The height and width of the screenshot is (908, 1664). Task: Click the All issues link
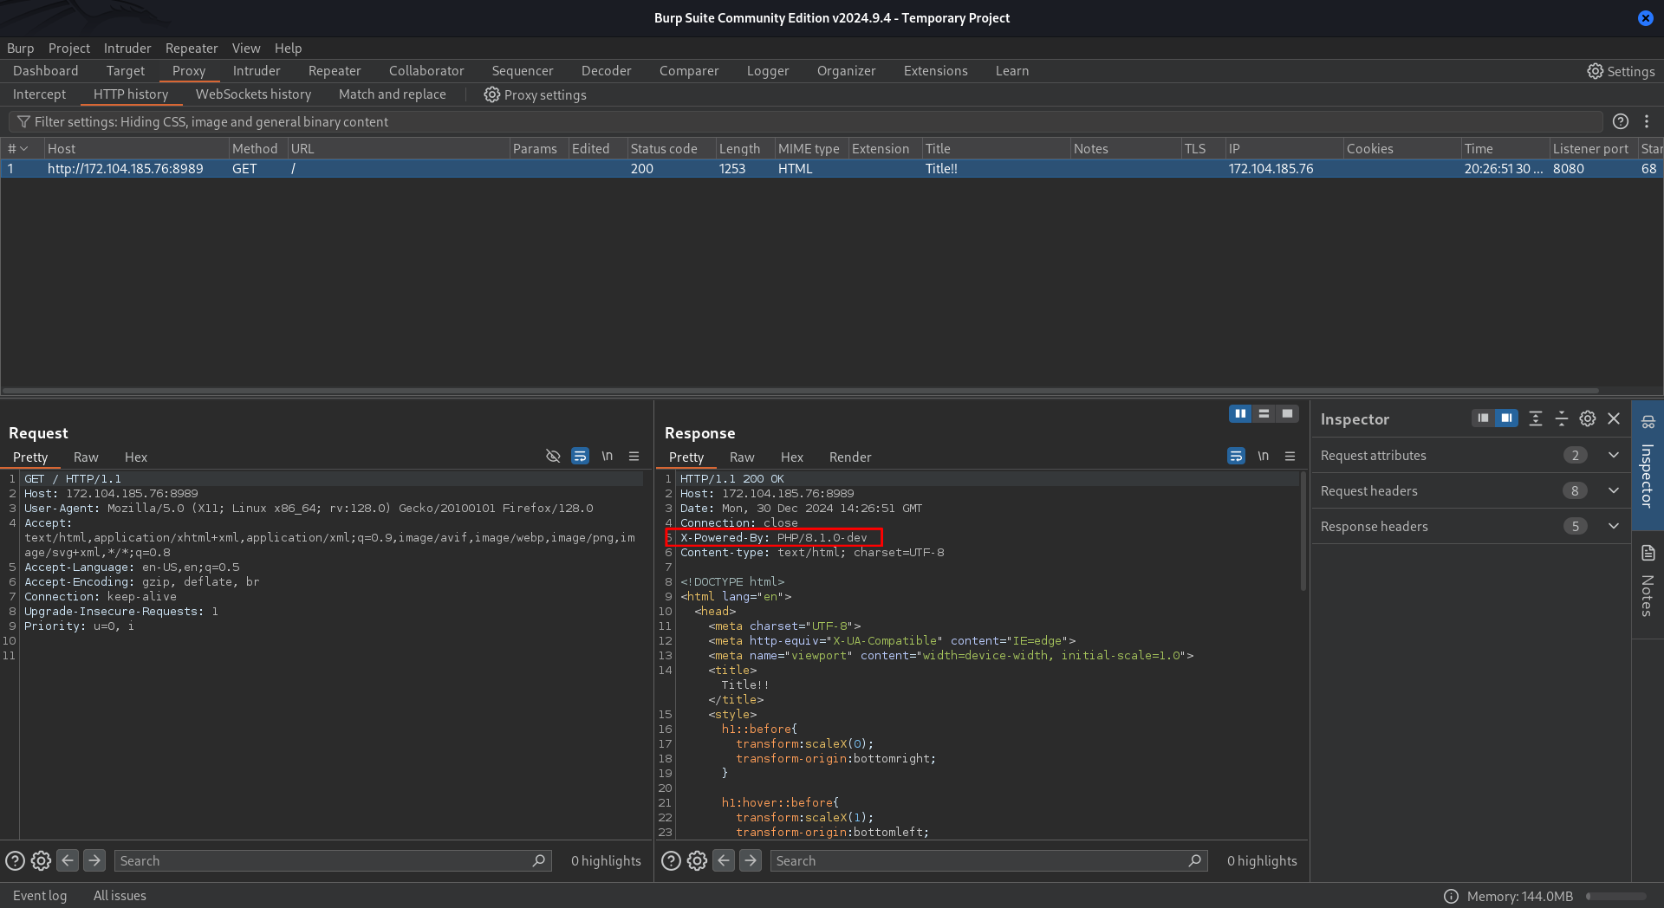click(x=120, y=896)
